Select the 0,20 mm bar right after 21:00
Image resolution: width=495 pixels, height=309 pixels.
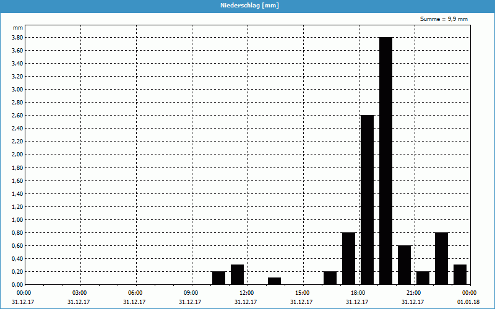(423, 278)
